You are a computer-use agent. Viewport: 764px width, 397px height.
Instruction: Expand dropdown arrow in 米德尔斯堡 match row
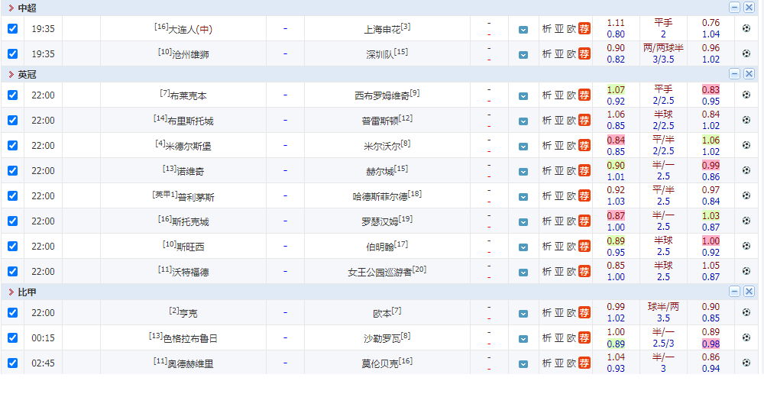click(x=523, y=147)
